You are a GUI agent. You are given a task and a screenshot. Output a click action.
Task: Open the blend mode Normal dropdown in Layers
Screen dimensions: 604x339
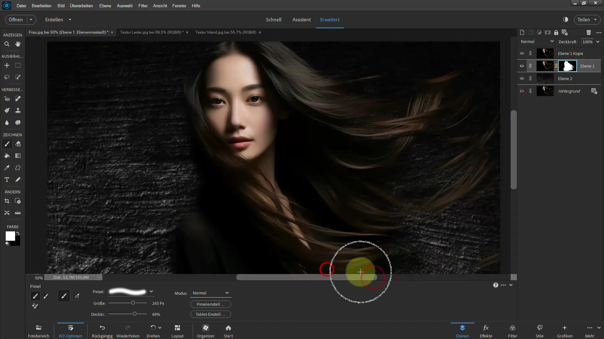point(537,41)
